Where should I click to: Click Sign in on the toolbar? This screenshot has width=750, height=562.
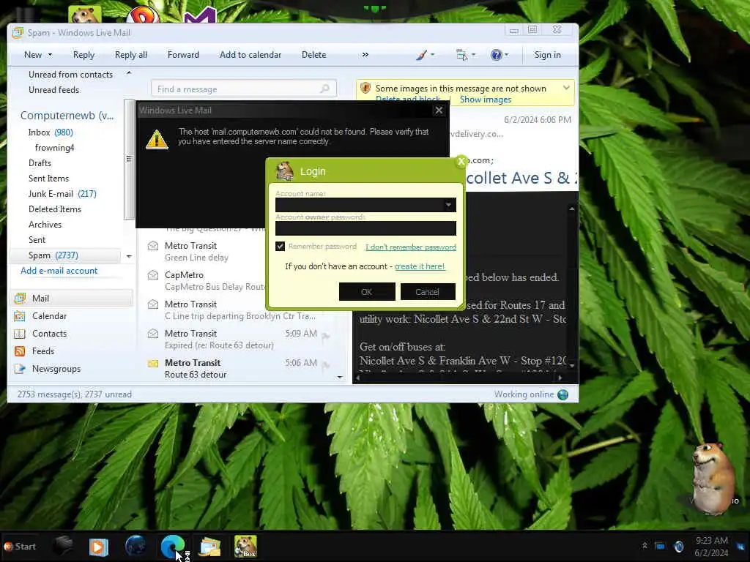coord(547,55)
